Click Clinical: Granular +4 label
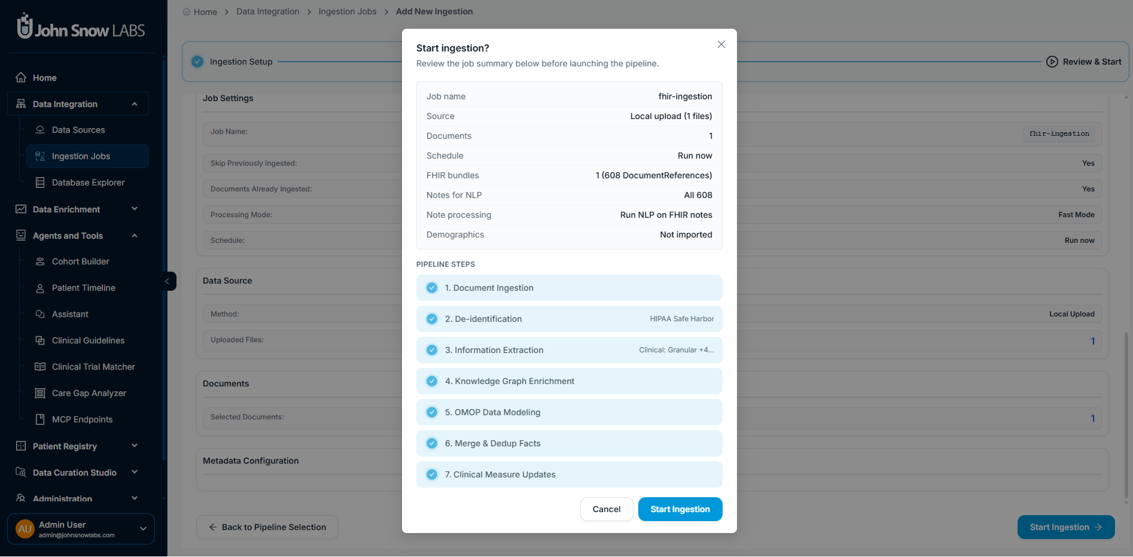 [677, 350]
